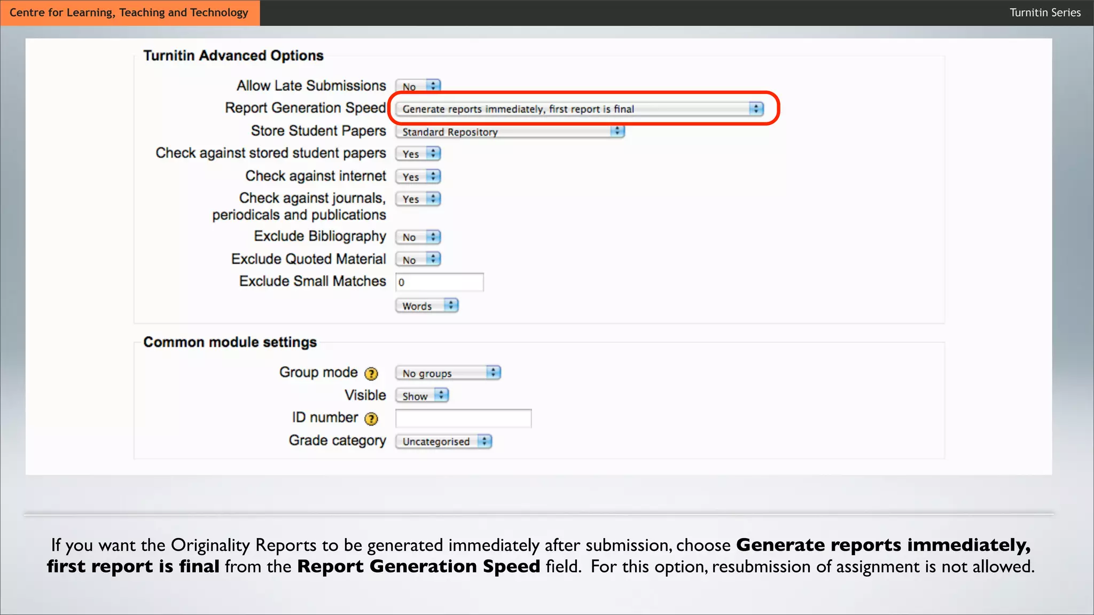The width and height of the screenshot is (1094, 615).
Task: Open Store Student Papers repository dropdown
Action: [x=510, y=132]
